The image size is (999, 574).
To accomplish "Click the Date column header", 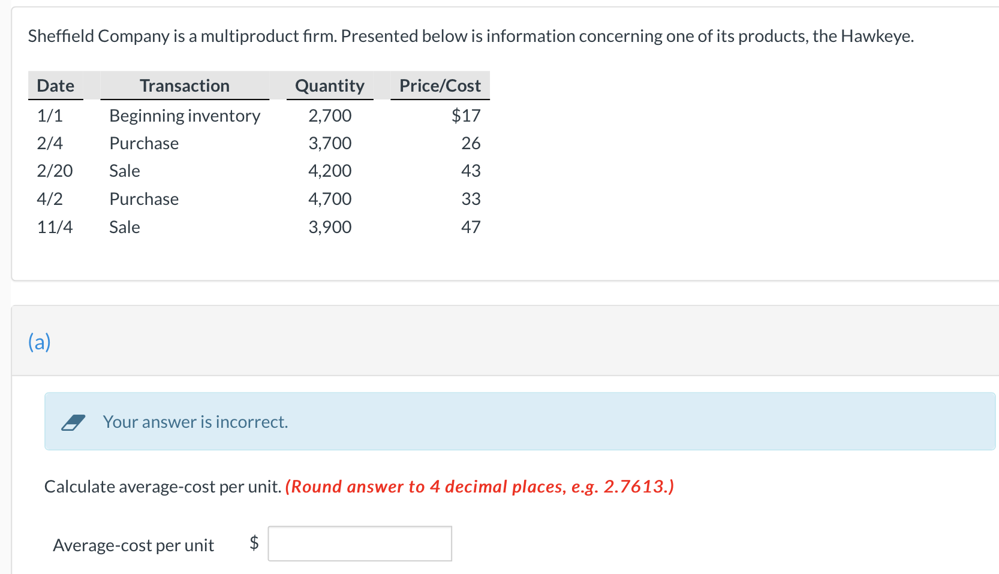I will (56, 86).
